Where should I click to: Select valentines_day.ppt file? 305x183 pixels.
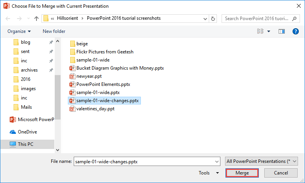[x=92, y=109]
